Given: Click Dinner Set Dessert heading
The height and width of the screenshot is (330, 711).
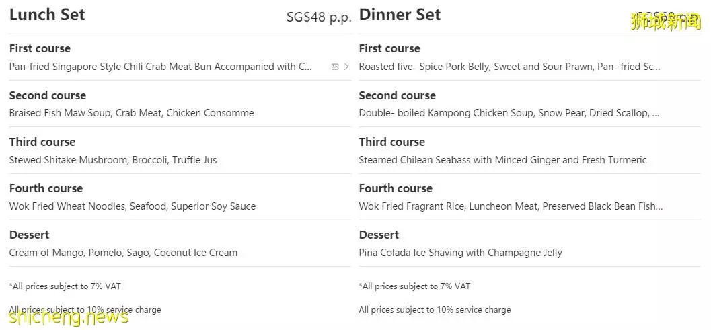Looking at the screenshot, I should click(x=379, y=235).
